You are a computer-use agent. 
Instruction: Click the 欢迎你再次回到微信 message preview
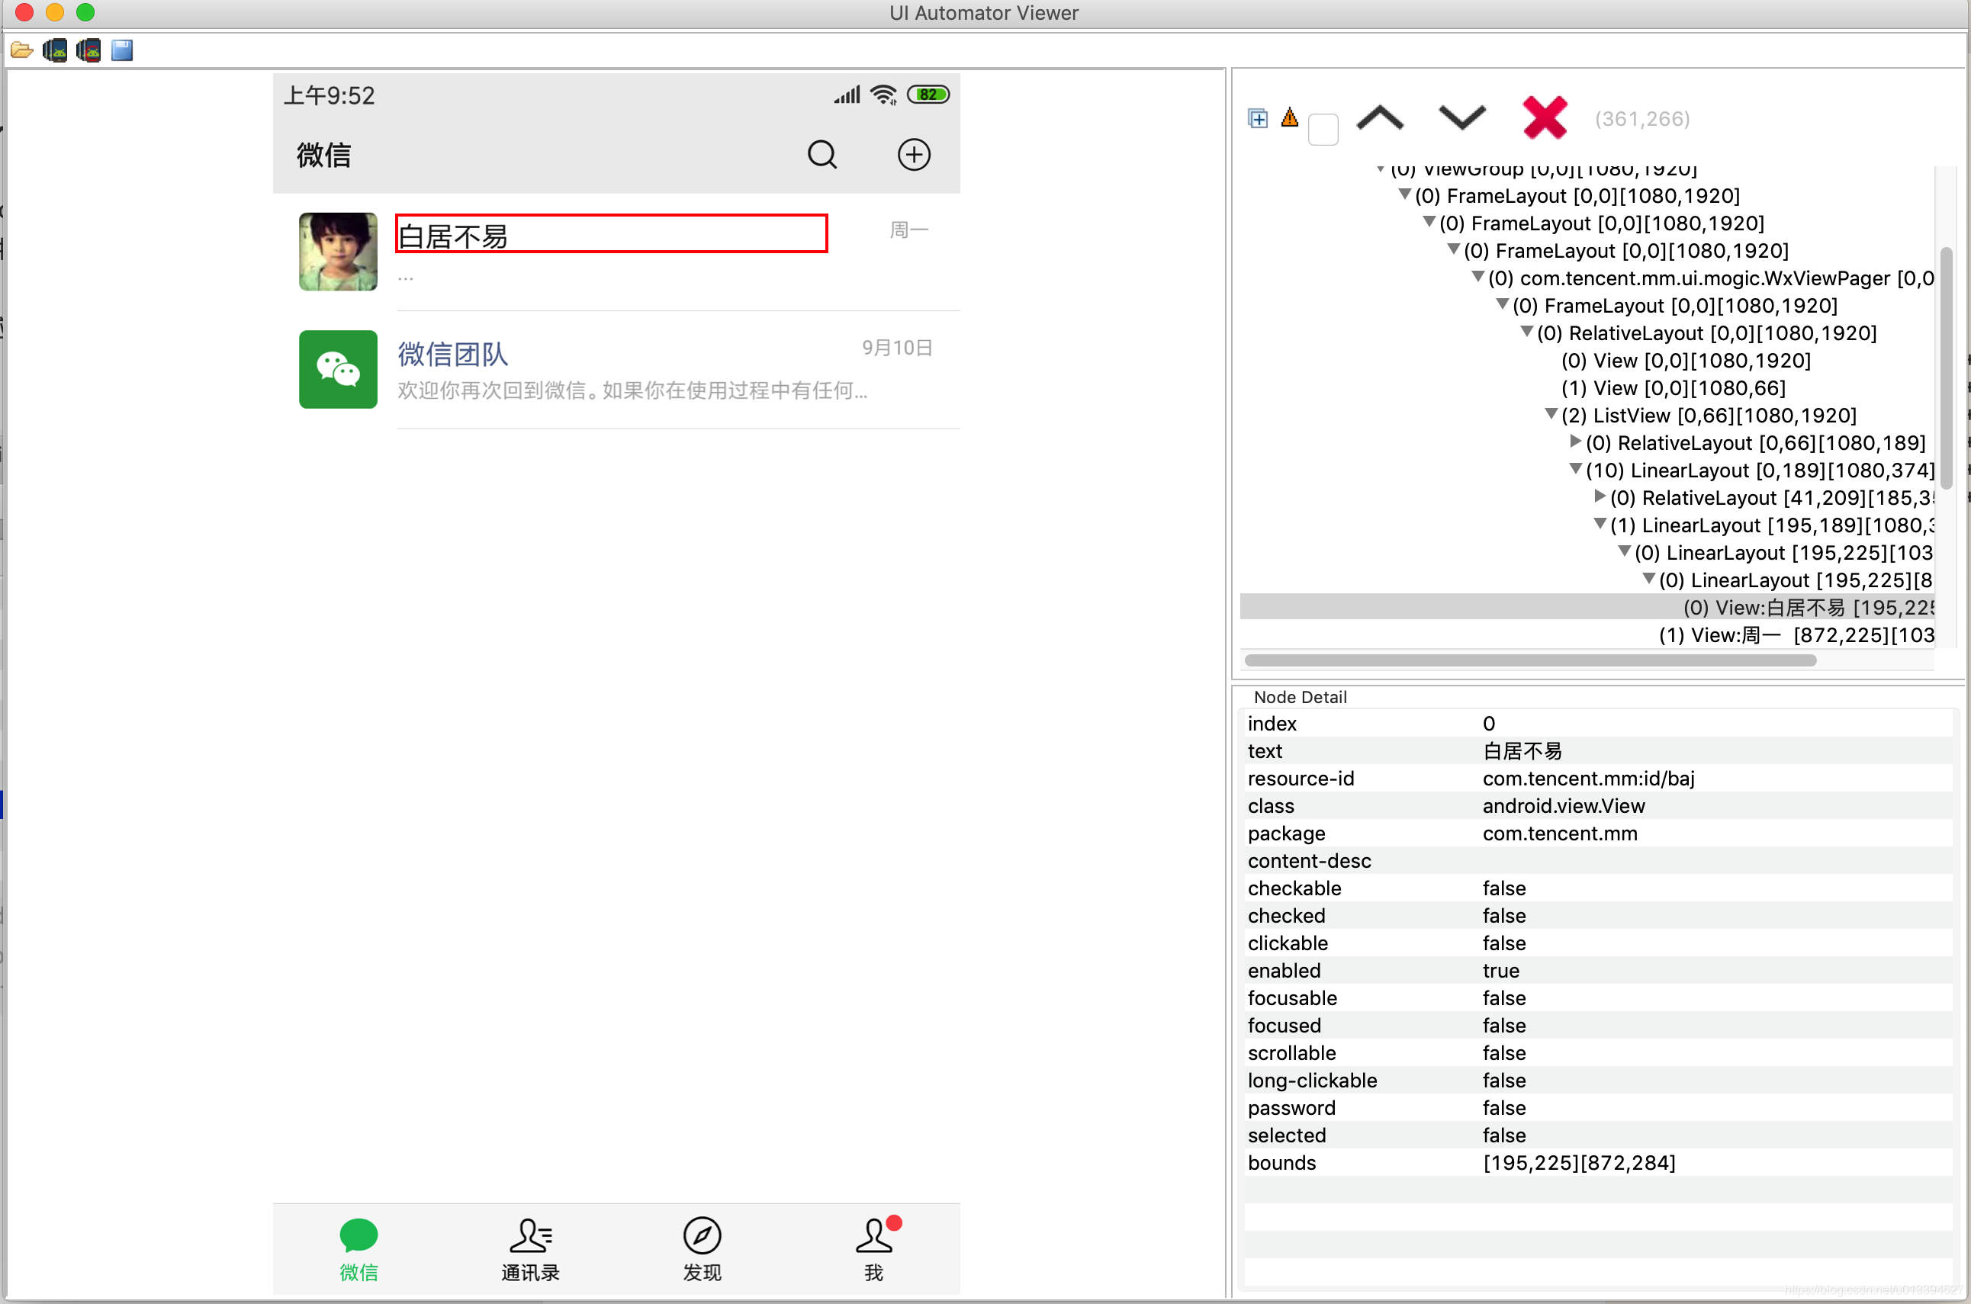coord(632,390)
